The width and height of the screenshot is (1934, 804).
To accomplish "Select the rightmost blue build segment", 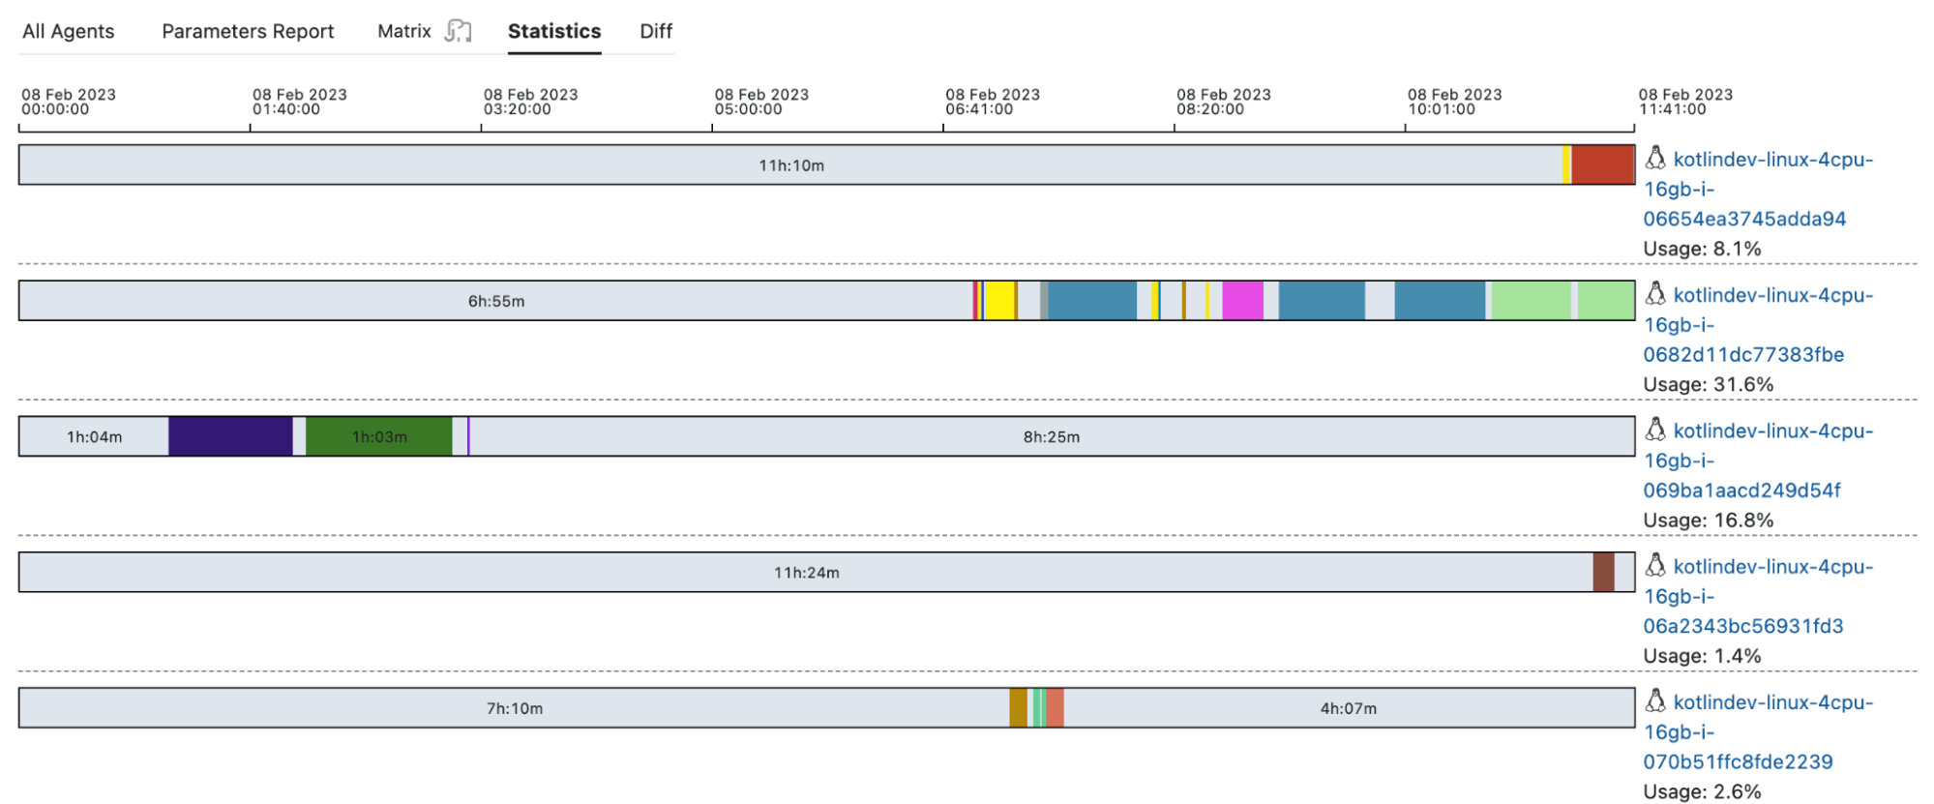I will (x=1440, y=301).
